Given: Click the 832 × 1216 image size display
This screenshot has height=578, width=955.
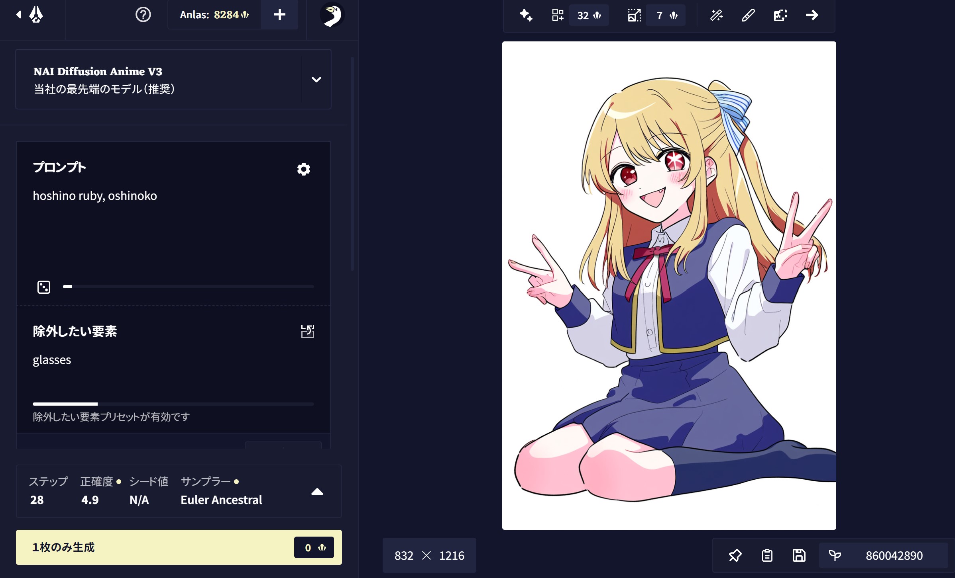Looking at the screenshot, I should click(x=429, y=555).
